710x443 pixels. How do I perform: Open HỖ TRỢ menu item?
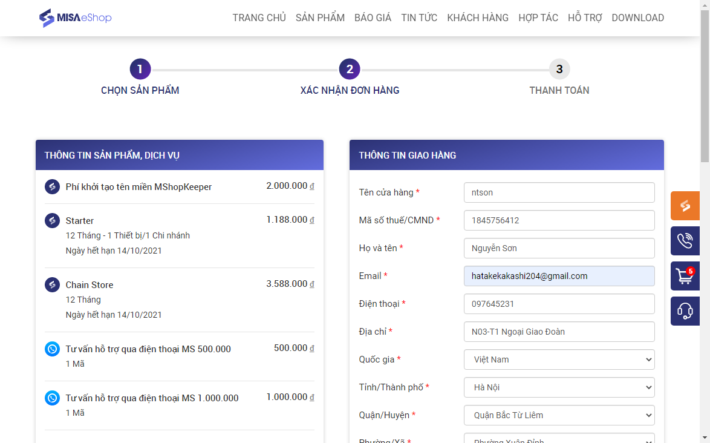tap(585, 18)
